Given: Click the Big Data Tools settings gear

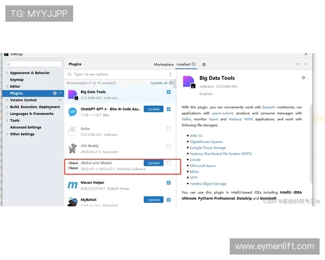Looking at the screenshot, I should tap(303, 78).
